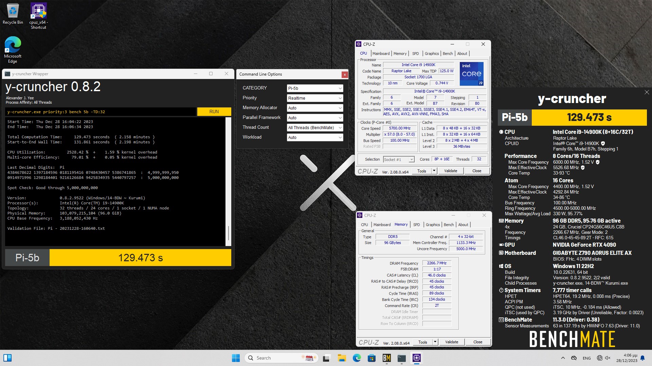Close the BenchMate result panel with X
This screenshot has width=652, height=366.
[x=647, y=92]
